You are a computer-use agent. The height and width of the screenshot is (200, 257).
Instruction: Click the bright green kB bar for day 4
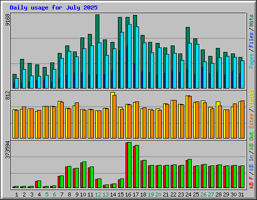(39, 184)
